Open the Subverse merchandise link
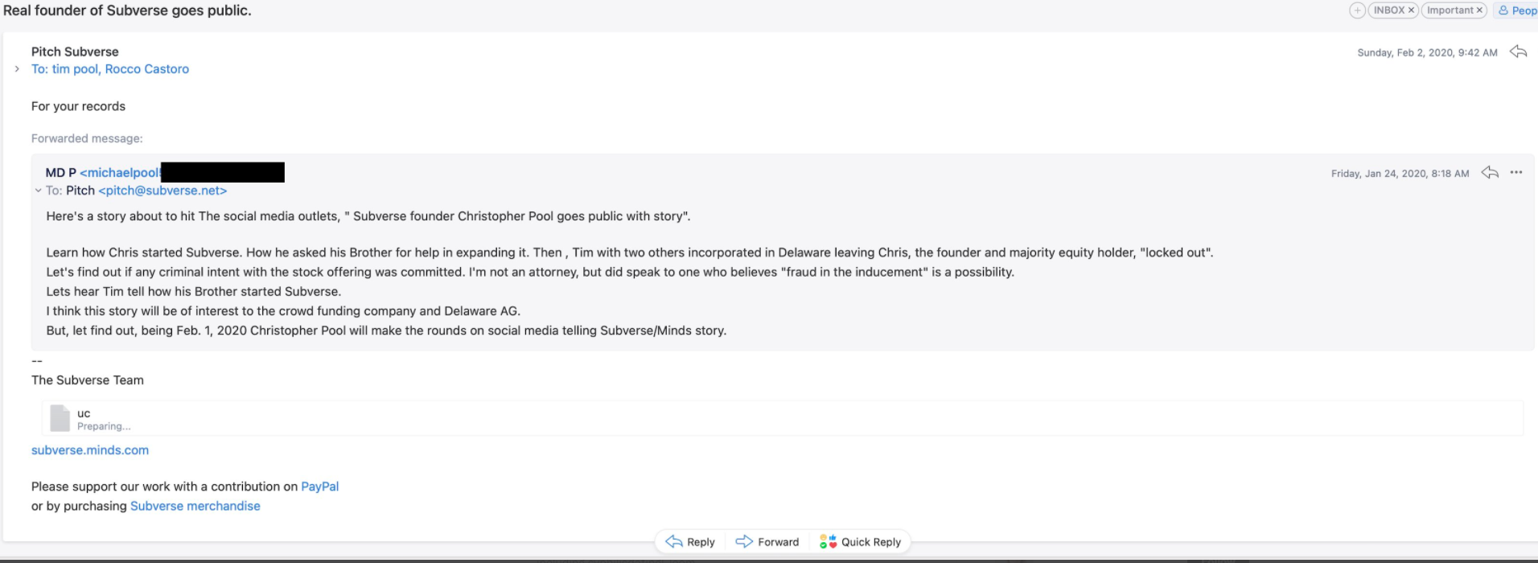Screen dimensions: 1538x563 click(195, 506)
